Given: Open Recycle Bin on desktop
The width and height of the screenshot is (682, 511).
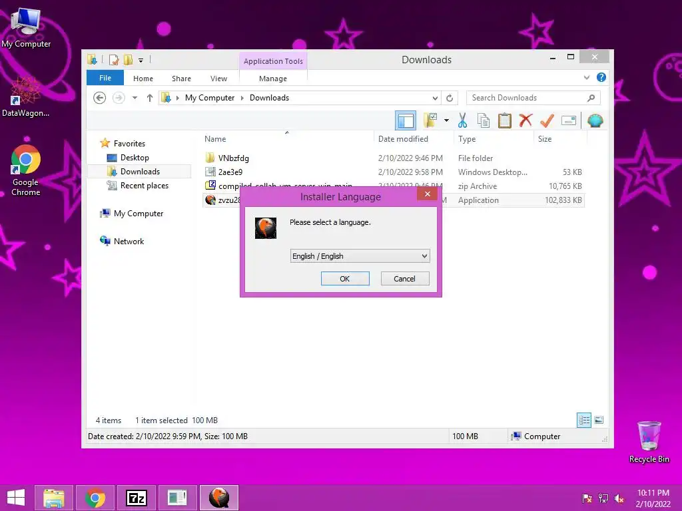Looking at the screenshot, I should click(649, 442).
